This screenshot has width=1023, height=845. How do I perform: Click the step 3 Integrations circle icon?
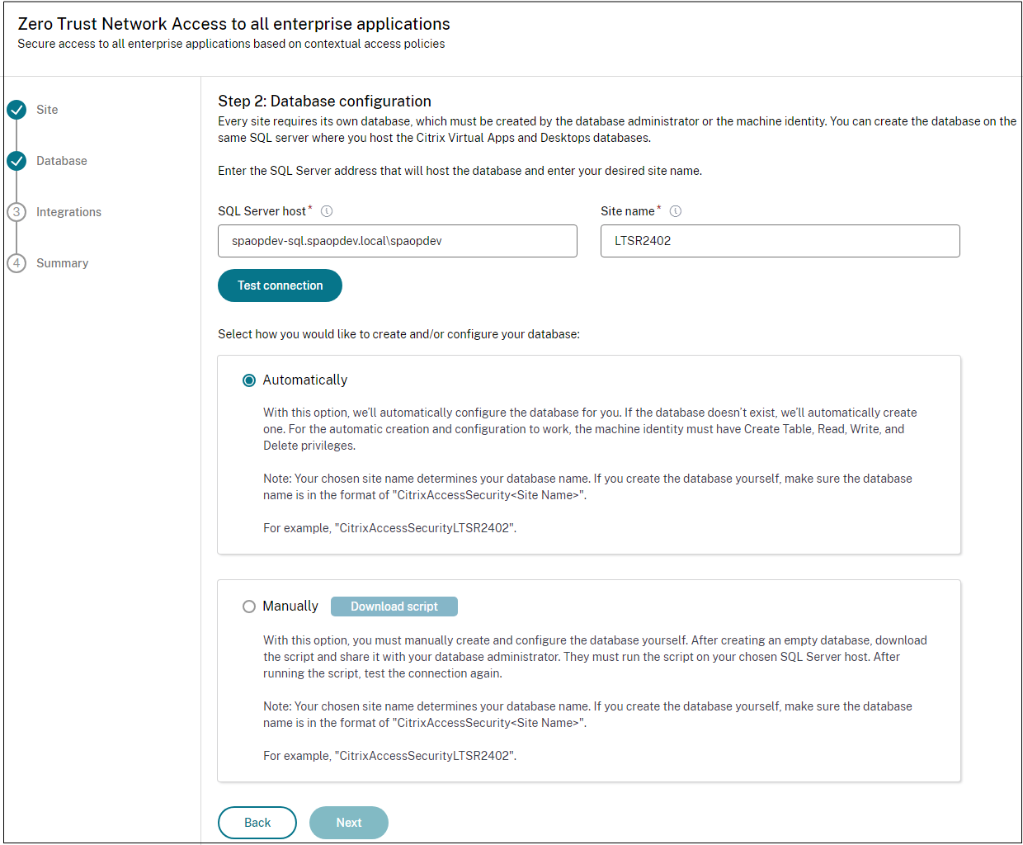[x=16, y=212]
